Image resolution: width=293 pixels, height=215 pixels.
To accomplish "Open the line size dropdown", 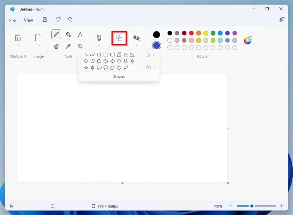I will (137, 45).
